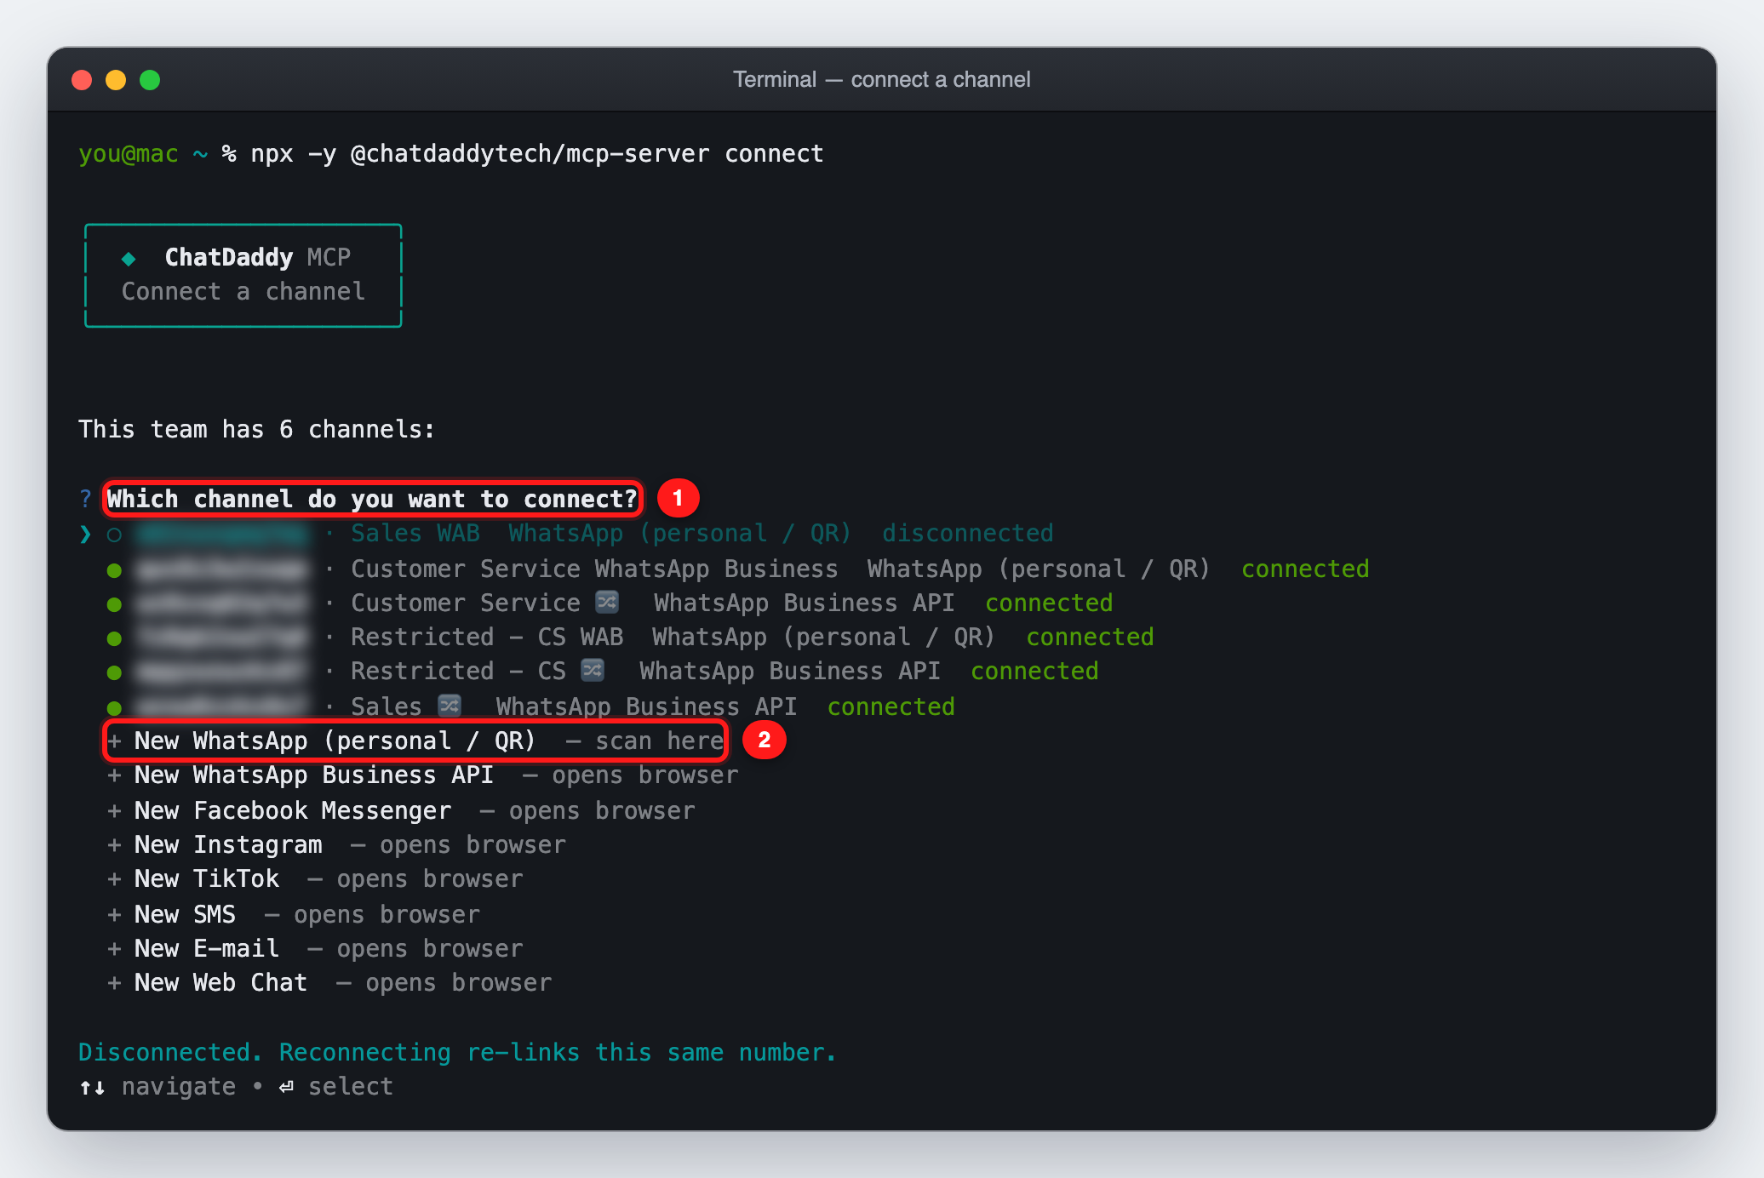Viewport: 1764px width, 1178px height.
Task: Click "WhatsApp Business API" type on Restricted – CS row
Action: (x=790, y=671)
